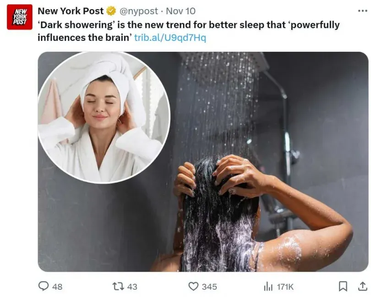Click the New York Post display name
The image size is (371, 297).
click(x=71, y=11)
